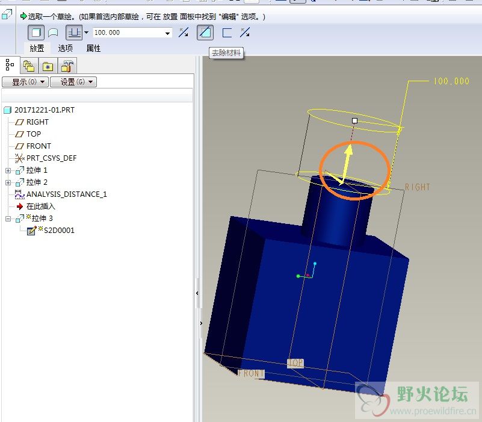Select the 在此插入 marker row
This screenshot has height=422, width=482.
coord(40,206)
